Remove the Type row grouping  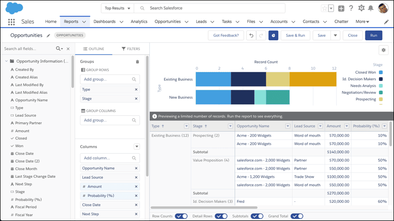tap(136, 89)
